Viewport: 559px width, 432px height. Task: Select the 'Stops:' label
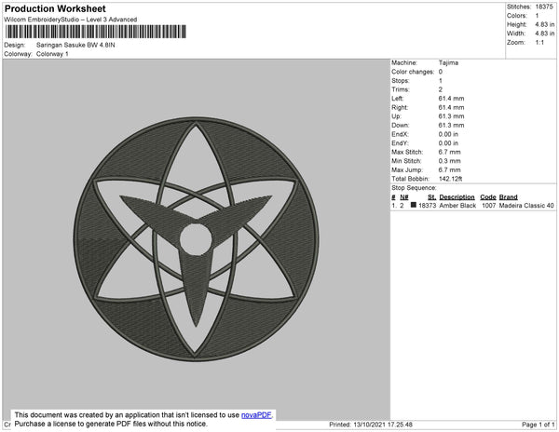(401, 81)
